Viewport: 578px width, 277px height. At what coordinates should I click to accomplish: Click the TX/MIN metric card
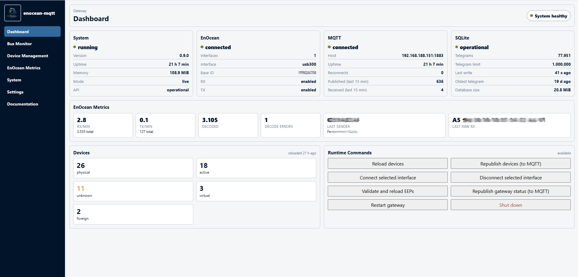pos(166,125)
